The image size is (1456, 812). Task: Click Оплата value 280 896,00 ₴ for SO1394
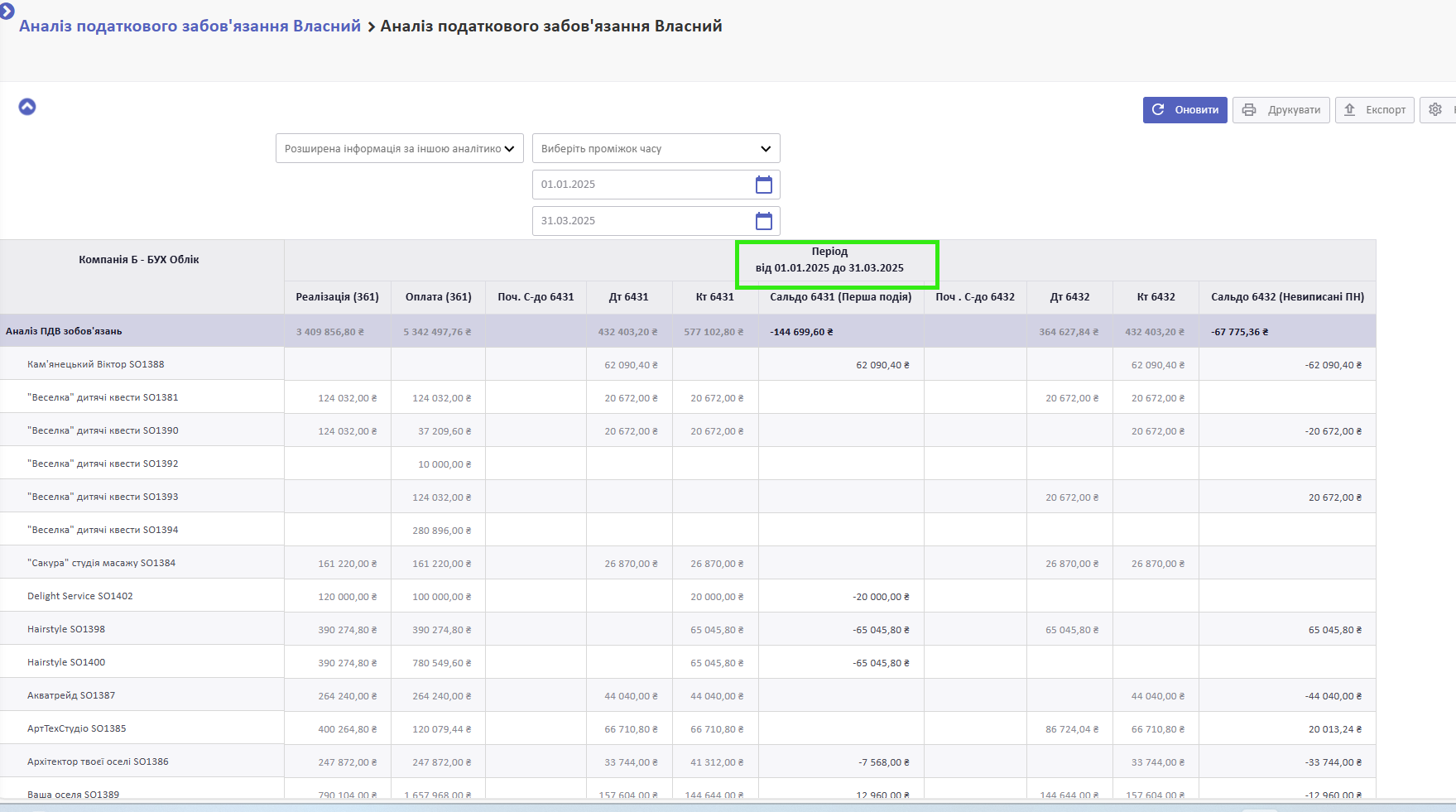442,531
